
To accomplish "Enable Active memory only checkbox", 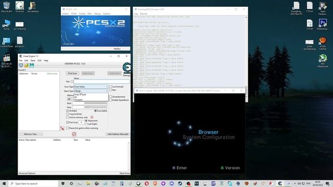I will (x=68, y=117).
